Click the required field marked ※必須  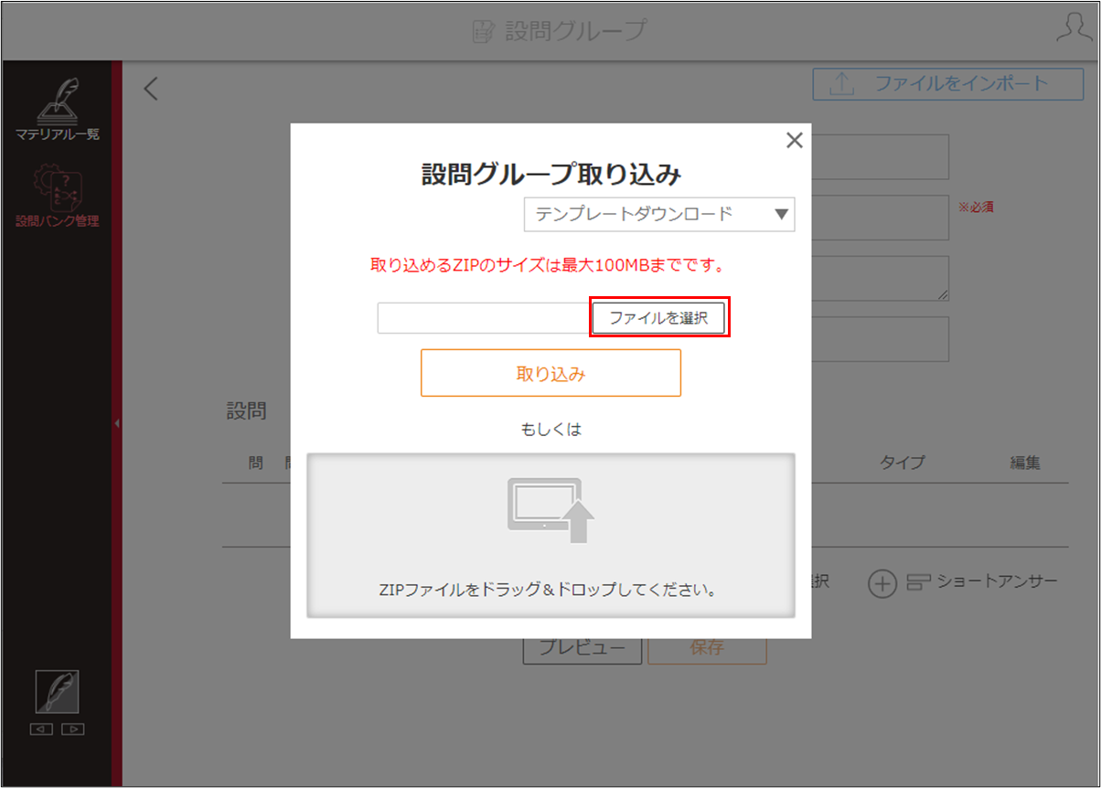coord(880,218)
